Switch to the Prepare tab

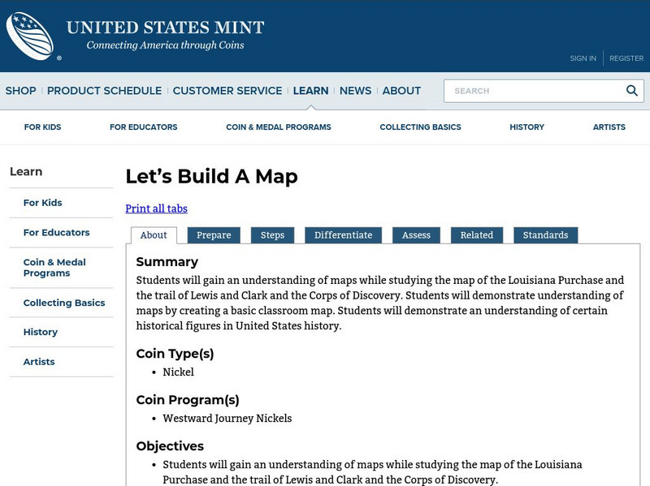pyautogui.click(x=214, y=234)
